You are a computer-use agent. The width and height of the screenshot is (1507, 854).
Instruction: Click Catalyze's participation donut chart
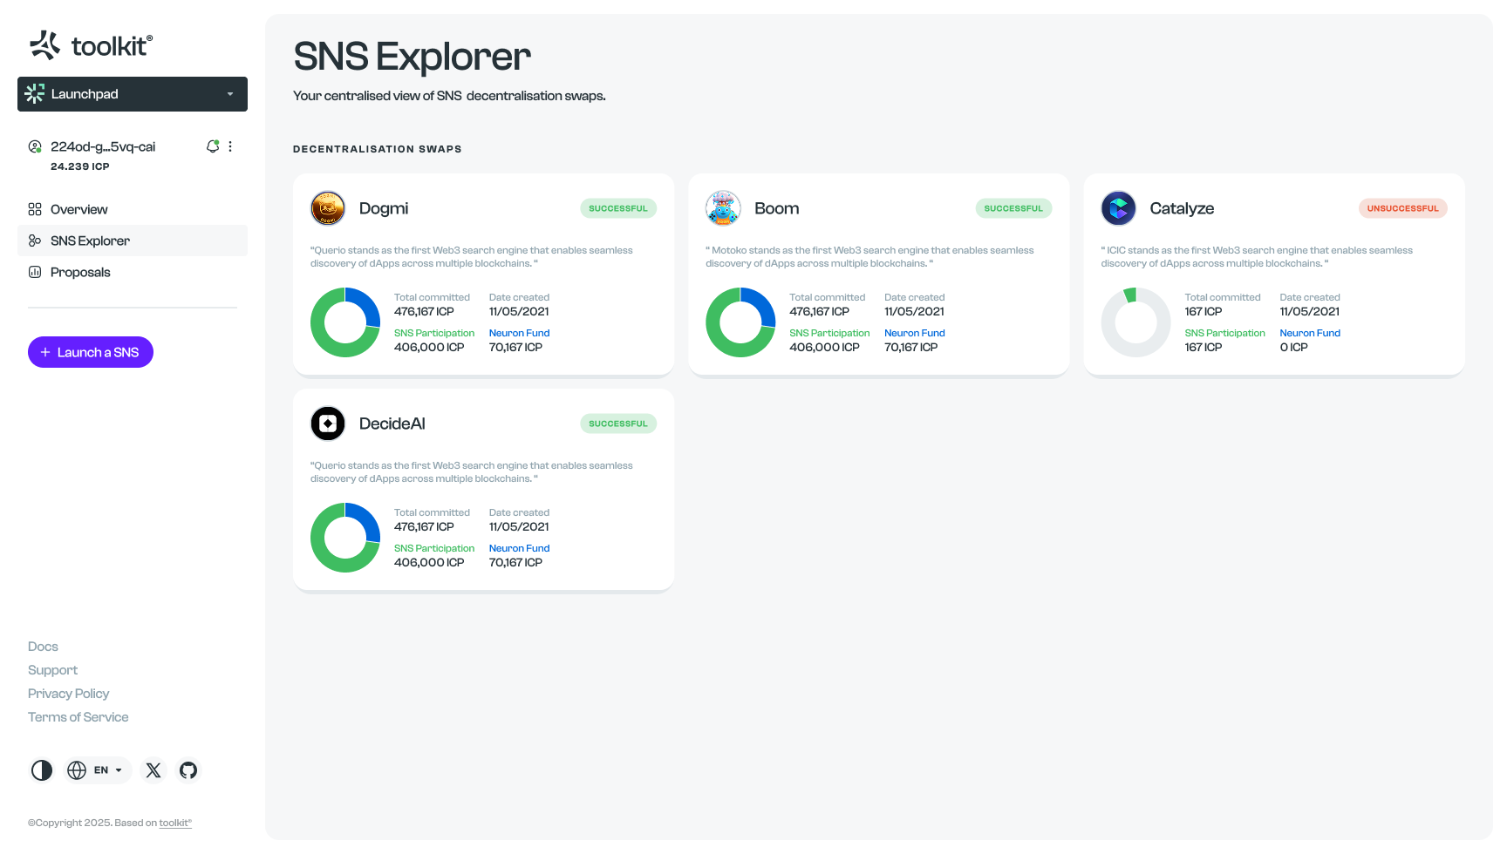[x=1135, y=322]
